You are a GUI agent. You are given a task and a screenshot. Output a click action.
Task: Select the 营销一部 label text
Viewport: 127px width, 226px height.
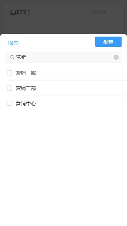tap(26, 73)
